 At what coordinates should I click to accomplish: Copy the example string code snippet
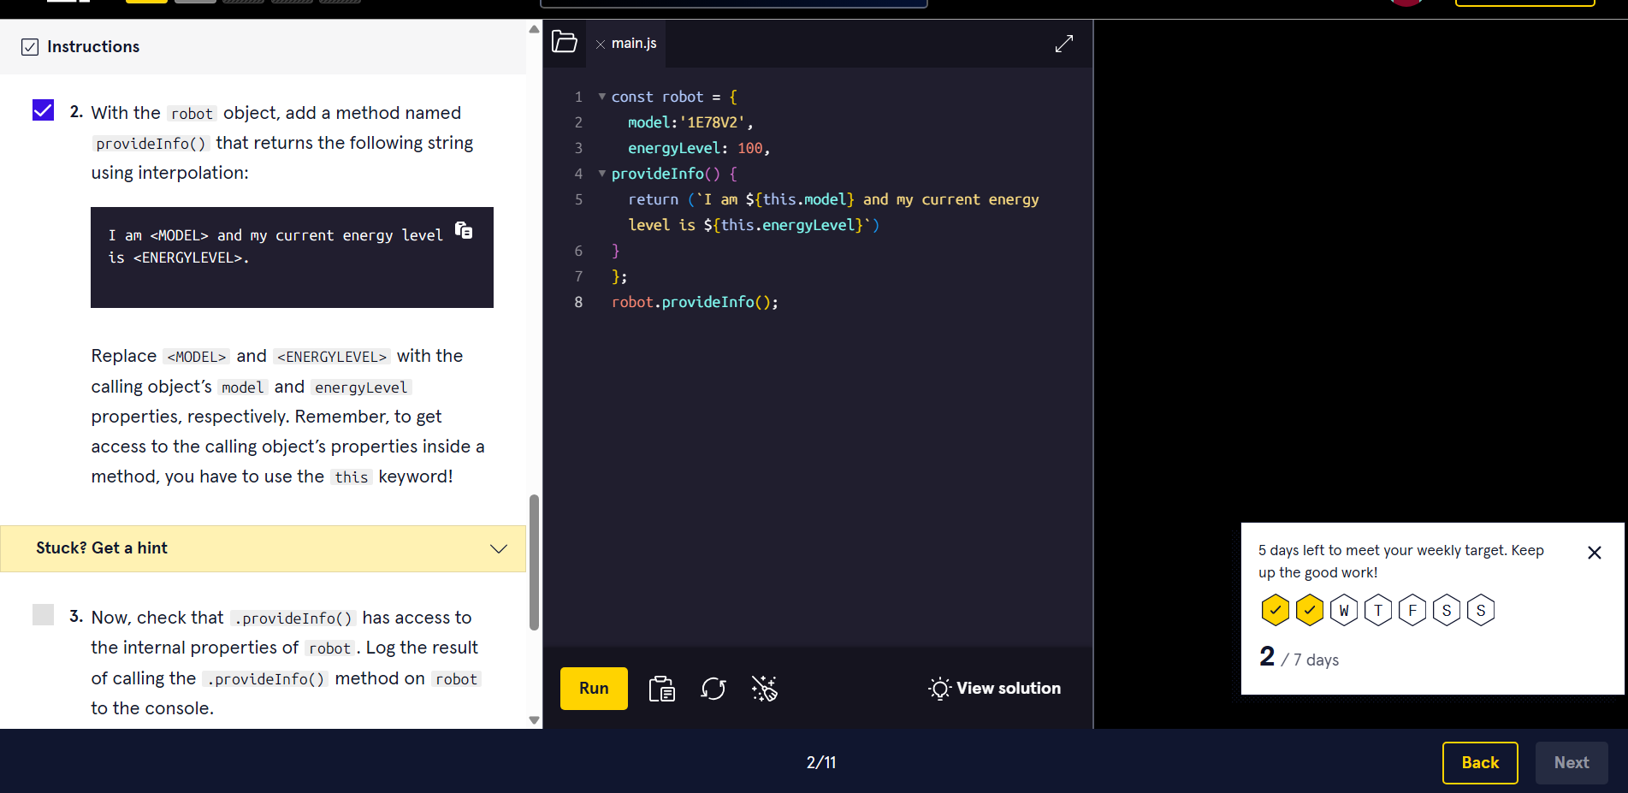(464, 230)
